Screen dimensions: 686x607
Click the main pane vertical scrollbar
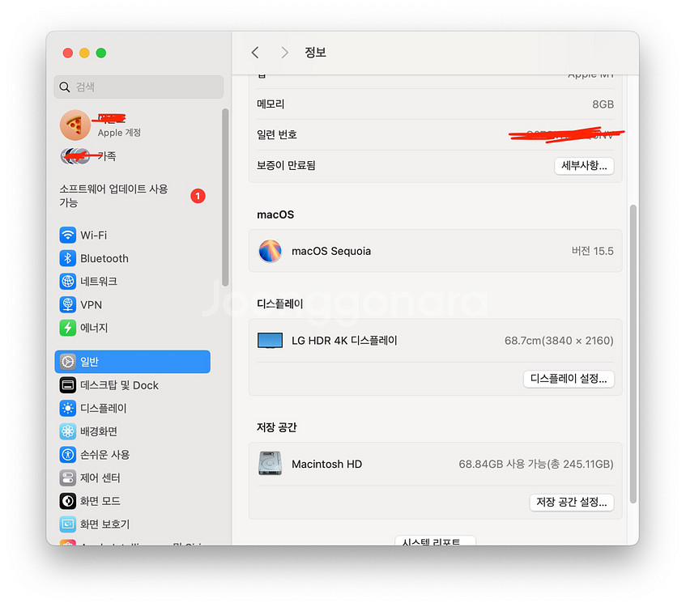click(x=633, y=354)
